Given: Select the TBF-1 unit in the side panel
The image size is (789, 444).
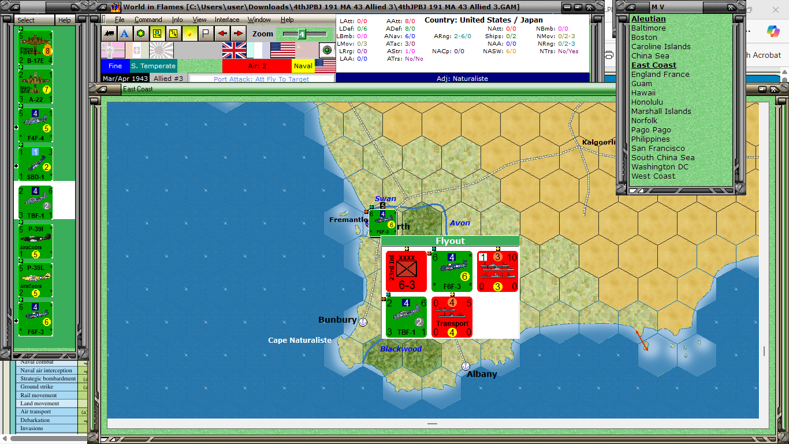Looking at the screenshot, I should pyautogui.click(x=36, y=202).
